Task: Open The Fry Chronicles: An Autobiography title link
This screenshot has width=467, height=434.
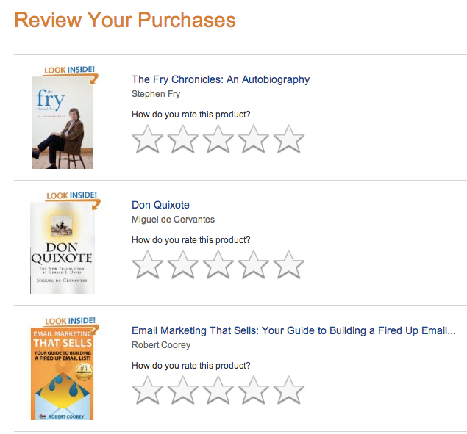Action: (x=221, y=79)
